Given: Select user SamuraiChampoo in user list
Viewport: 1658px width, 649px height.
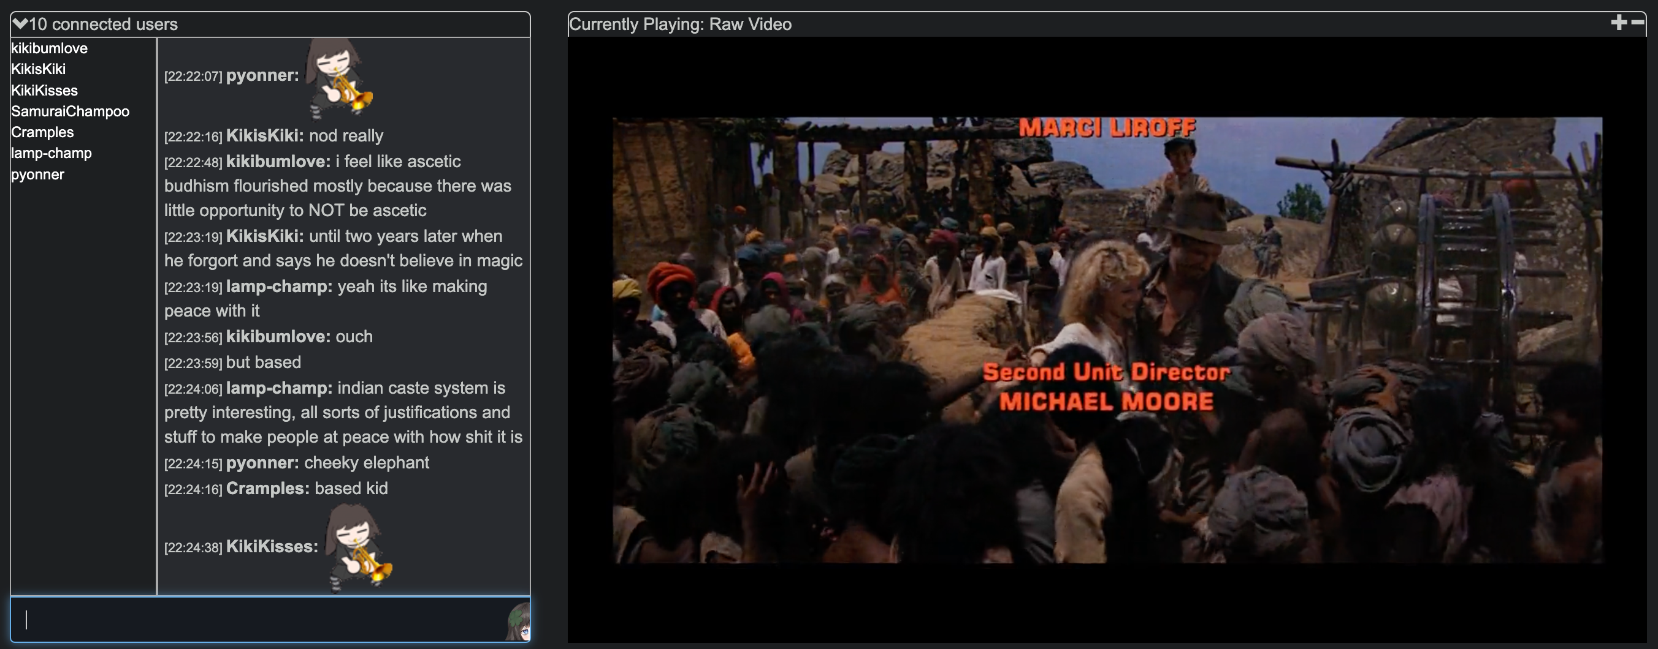Looking at the screenshot, I should (70, 111).
